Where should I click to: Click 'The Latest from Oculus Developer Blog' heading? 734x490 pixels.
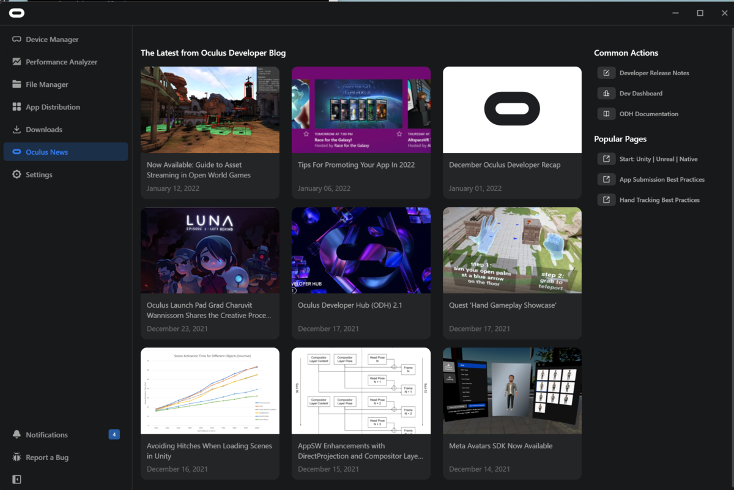(213, 53)
